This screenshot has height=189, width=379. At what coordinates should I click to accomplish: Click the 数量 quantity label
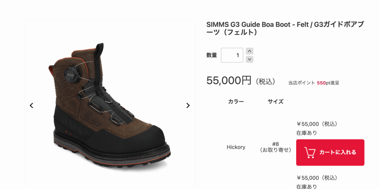(x=212, y=55)
